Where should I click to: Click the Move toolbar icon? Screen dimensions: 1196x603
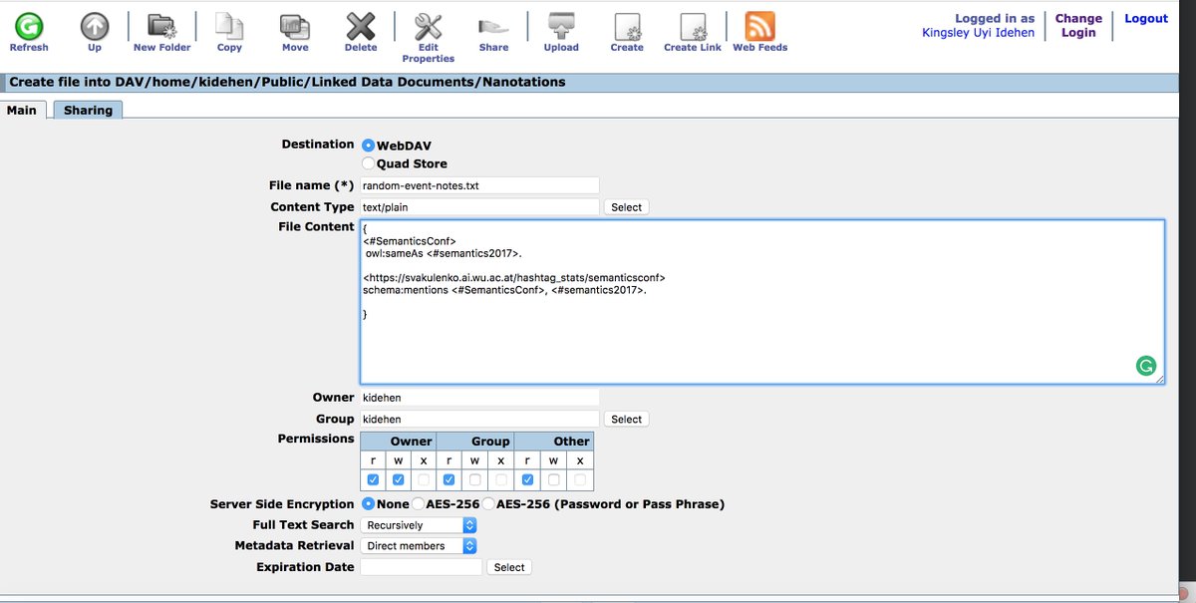[x=295, y=25]
